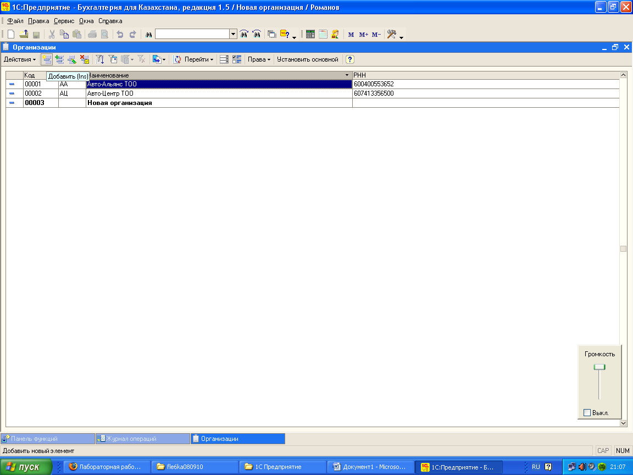The width and height of the screenshot is (633, 475).
Task: Open the Сервис menu
Action: pyautogui.click(x=64, y=21)
